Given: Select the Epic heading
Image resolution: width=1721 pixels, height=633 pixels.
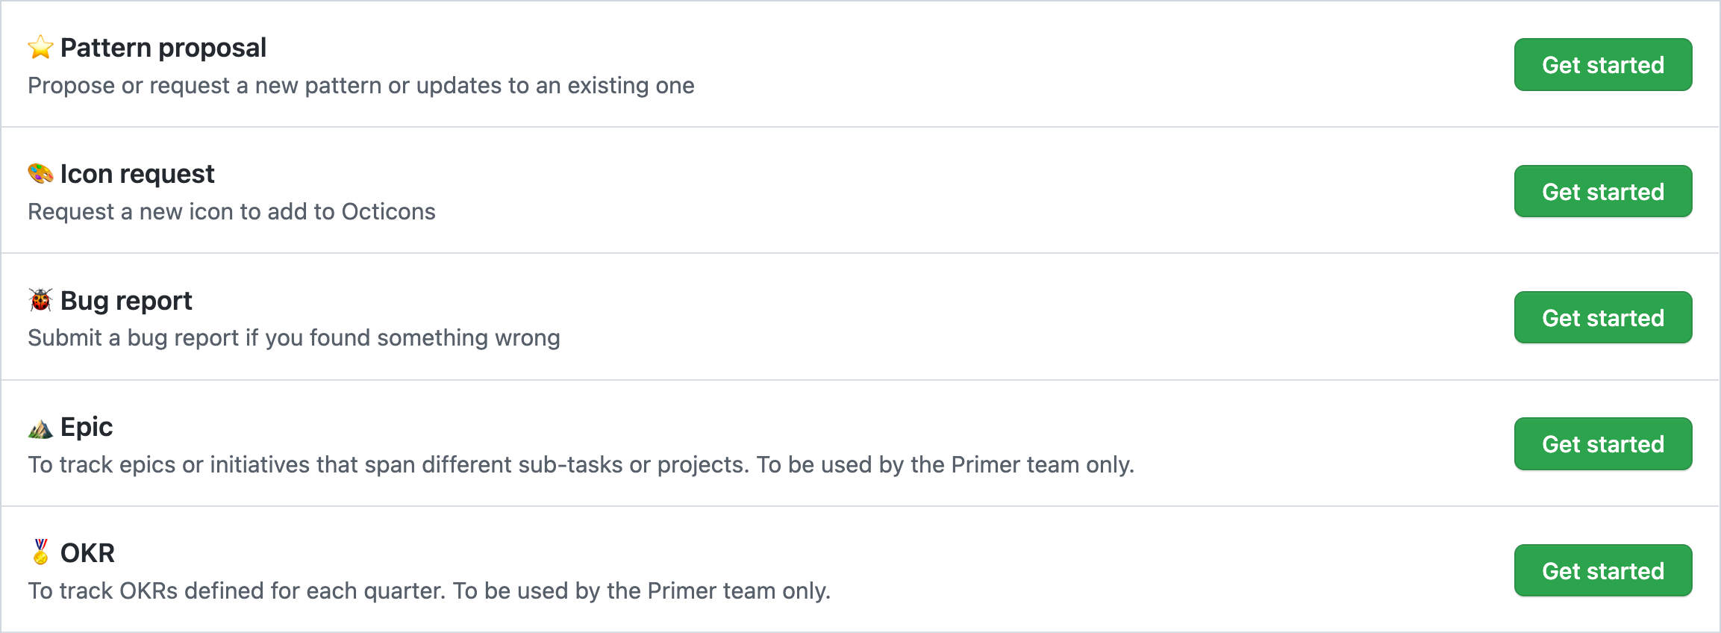Looking at the screenshot, I should tap(87, 427).
